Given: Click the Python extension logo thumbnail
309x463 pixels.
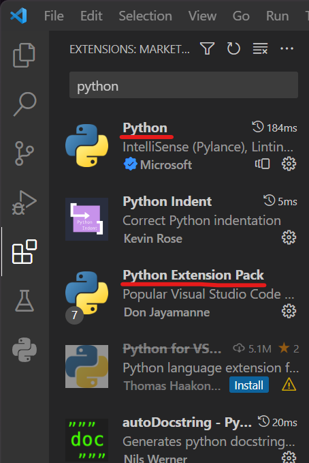Looking at the screenshot, I should [86, 145].
